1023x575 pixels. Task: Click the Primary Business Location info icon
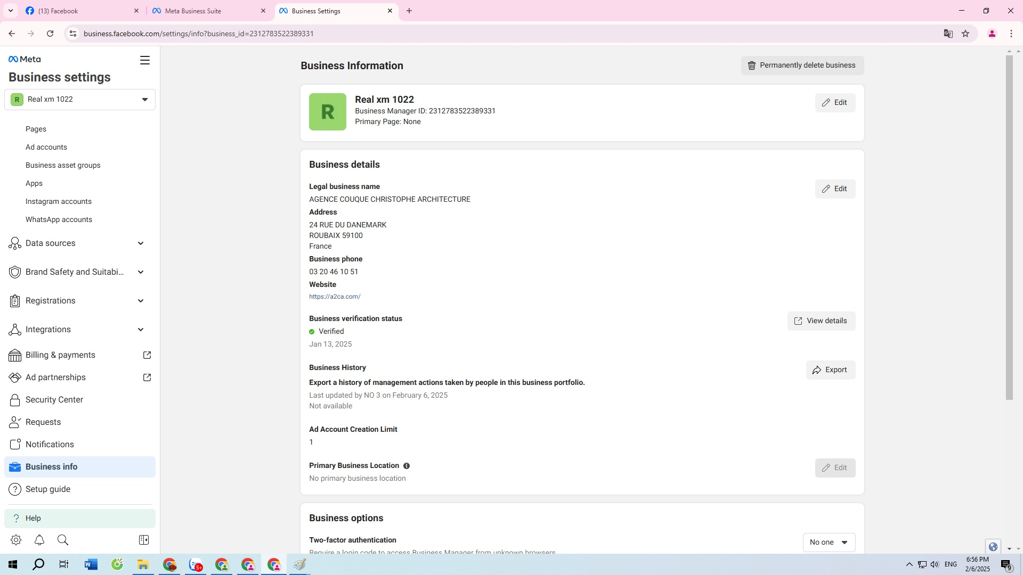click(407, 466)
